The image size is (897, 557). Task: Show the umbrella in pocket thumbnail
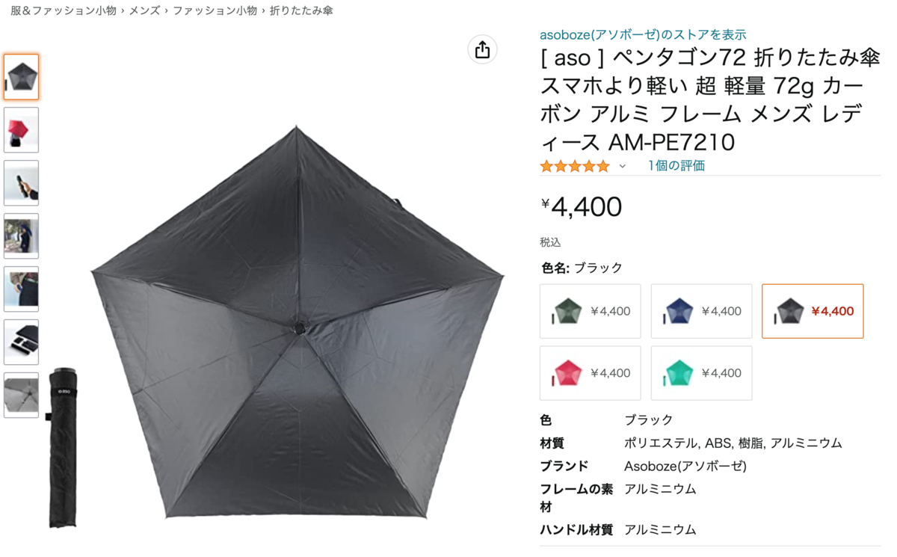click(x=21, y=289)
